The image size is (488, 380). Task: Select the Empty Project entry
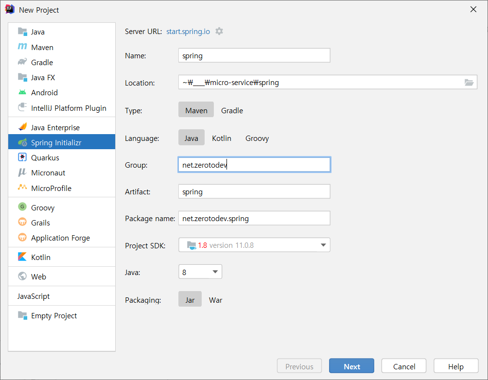(62, 315)
